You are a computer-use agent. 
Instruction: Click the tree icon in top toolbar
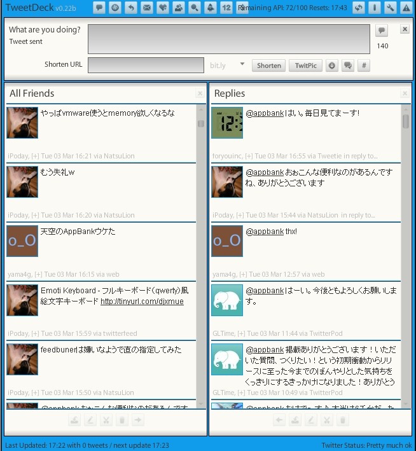point(211,8)
